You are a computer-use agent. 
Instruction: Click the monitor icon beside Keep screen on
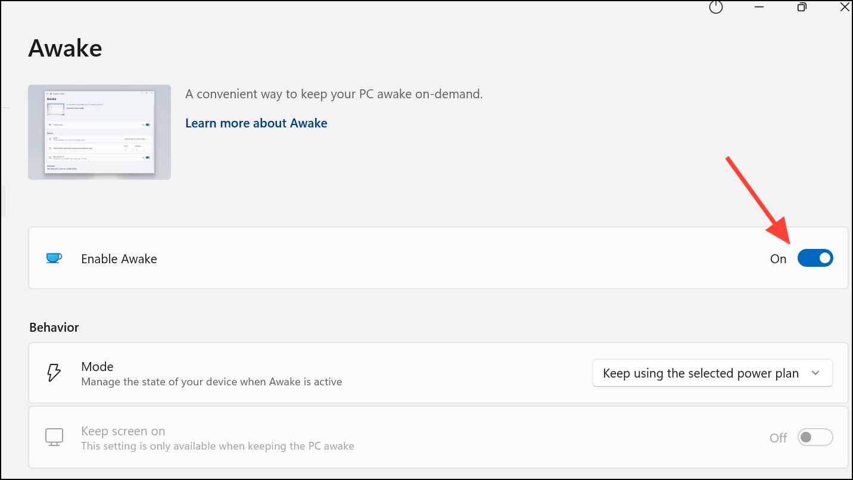pyautogui.click(x=54, y=437)
